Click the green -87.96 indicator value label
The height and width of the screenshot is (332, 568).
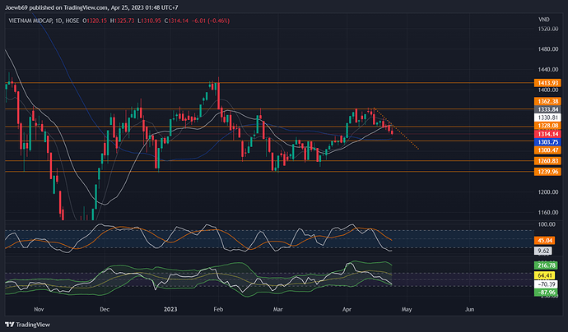click(x=544, y=291)
